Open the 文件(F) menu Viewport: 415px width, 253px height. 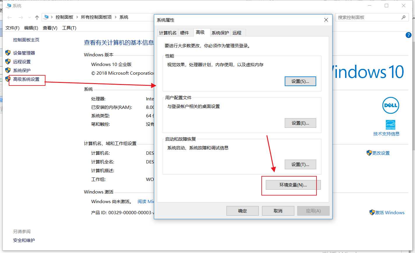(13, 28)
